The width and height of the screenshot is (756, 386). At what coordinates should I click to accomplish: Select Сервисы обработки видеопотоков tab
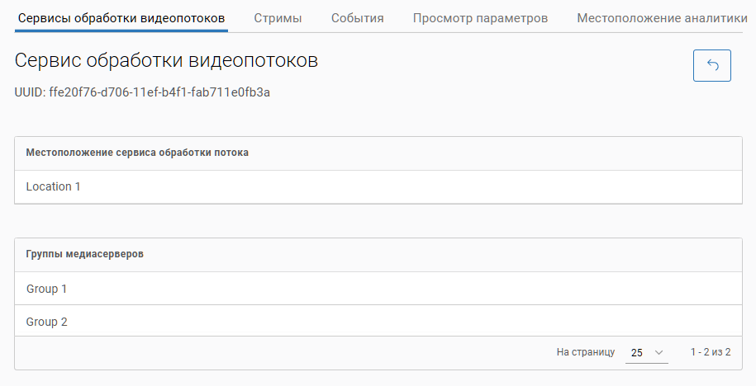point(121,18)
